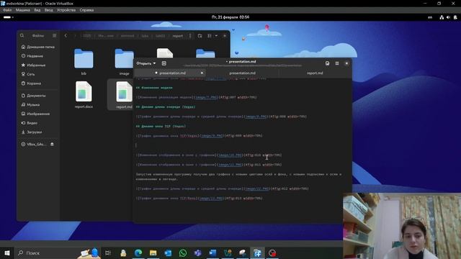Toggle the list/grid view in Files window
The image size is (461, 259).
(x=210, y=36)
